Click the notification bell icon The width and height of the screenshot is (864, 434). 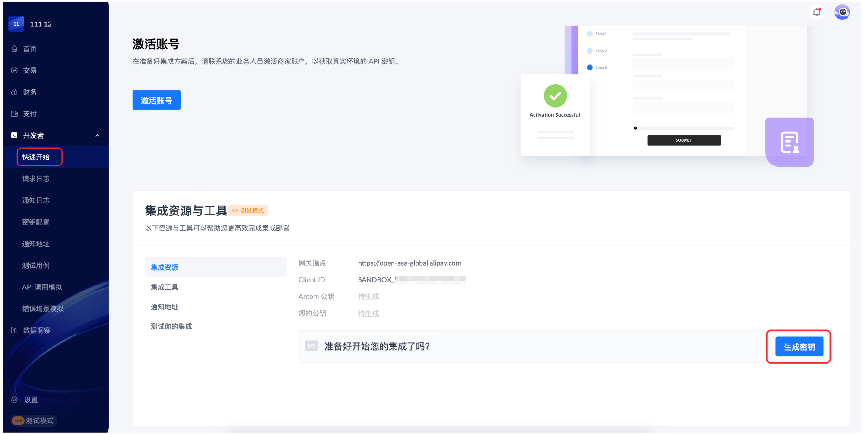pos(816,12)
